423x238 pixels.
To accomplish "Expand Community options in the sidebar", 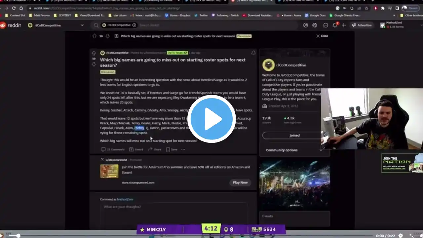I will coord(294,150).
